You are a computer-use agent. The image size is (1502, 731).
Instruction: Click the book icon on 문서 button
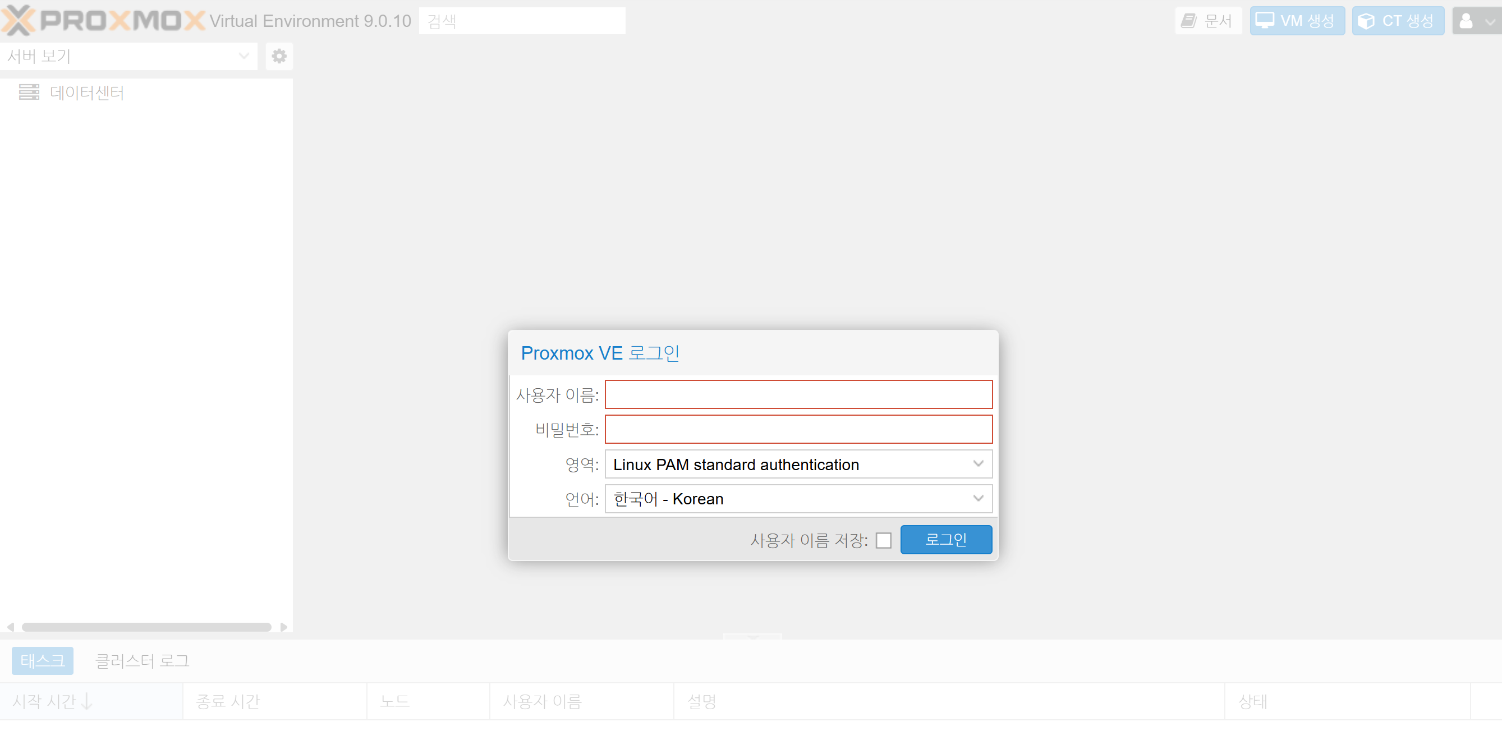[x=1188, y=21]
